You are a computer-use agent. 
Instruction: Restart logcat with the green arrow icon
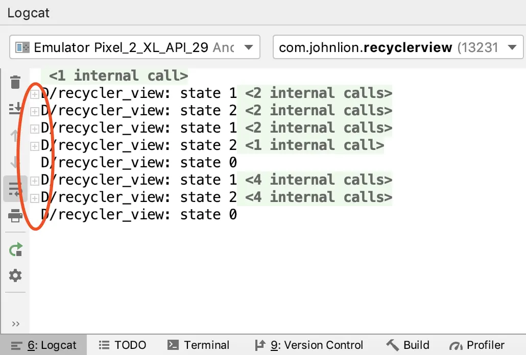(x=15, y=249)
